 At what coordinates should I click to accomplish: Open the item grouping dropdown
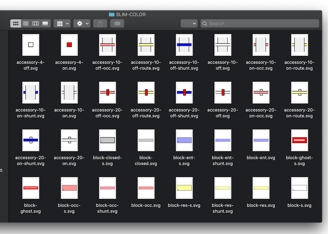tap(62, 23)
